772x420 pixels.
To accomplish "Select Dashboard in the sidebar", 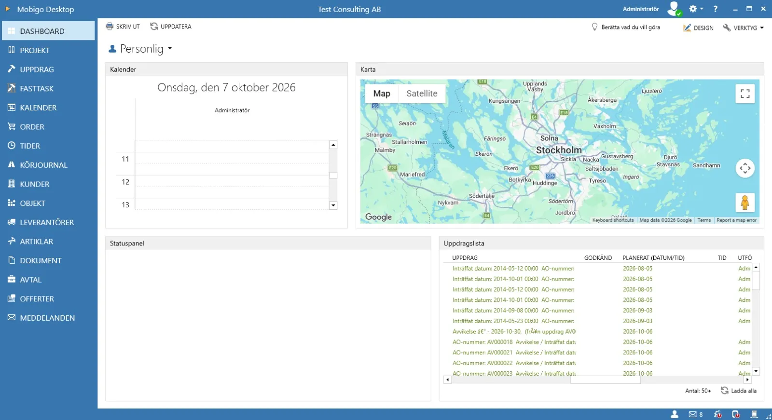I will click(x=48, y=31).
